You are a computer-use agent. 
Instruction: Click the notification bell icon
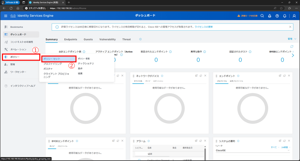pyautogui.click(x=284, y=16)
